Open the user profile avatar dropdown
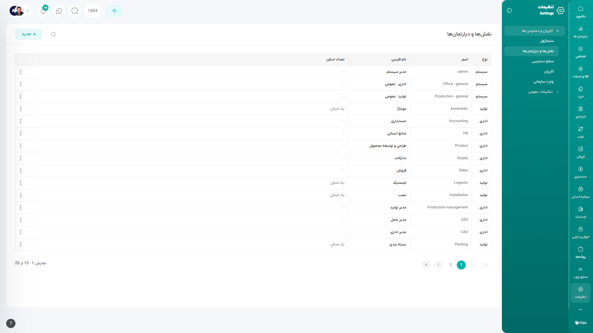593x333 pixels. point(20,11)
